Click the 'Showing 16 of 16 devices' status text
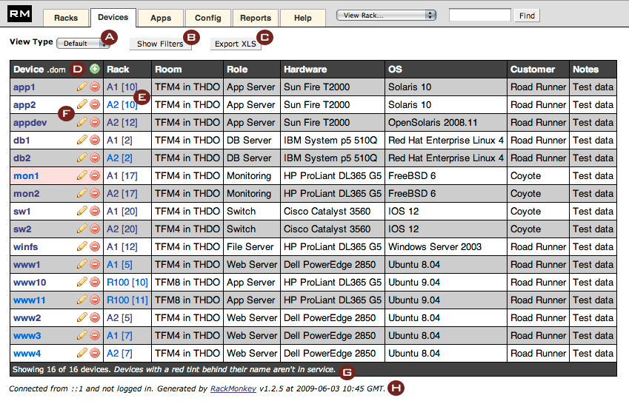 pyautogui.click(x=61, y=369)
